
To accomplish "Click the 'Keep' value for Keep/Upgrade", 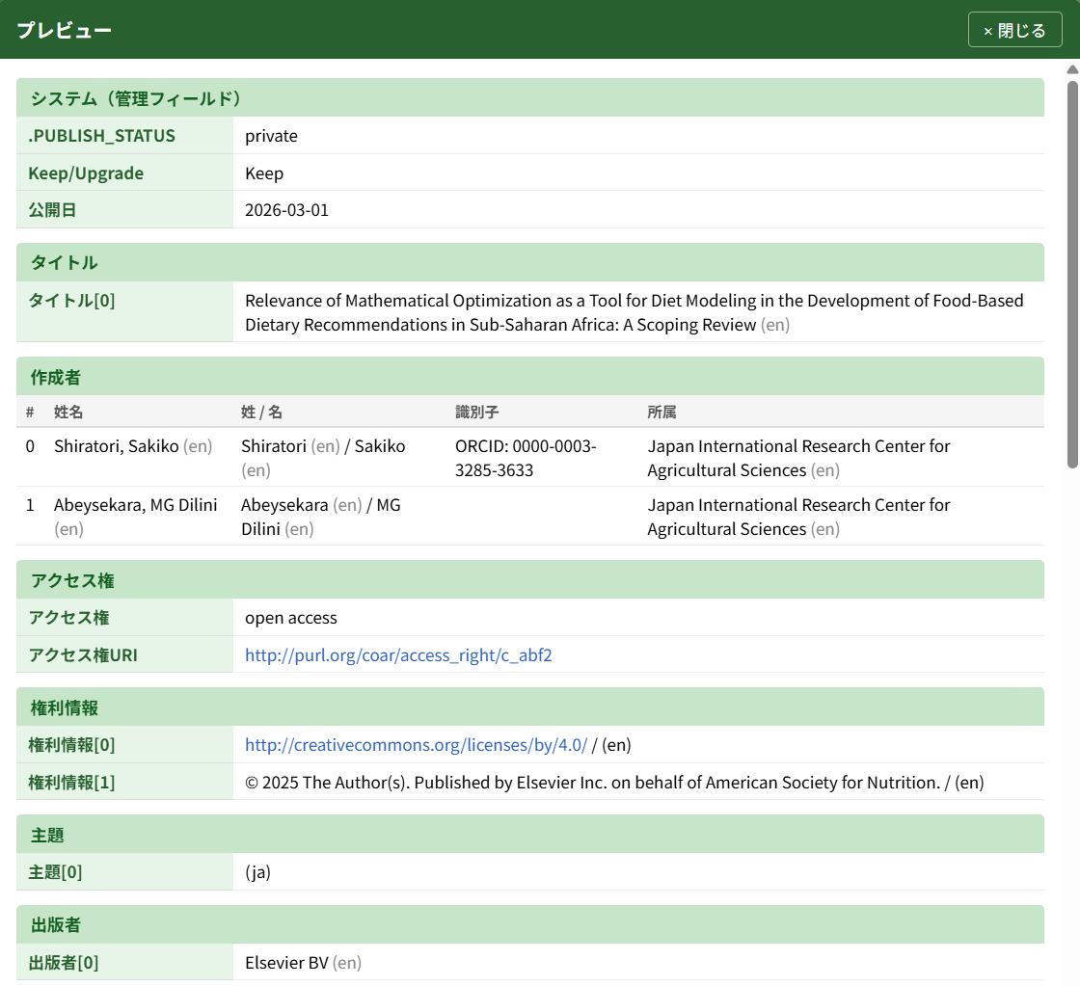I will coord(264,173).
